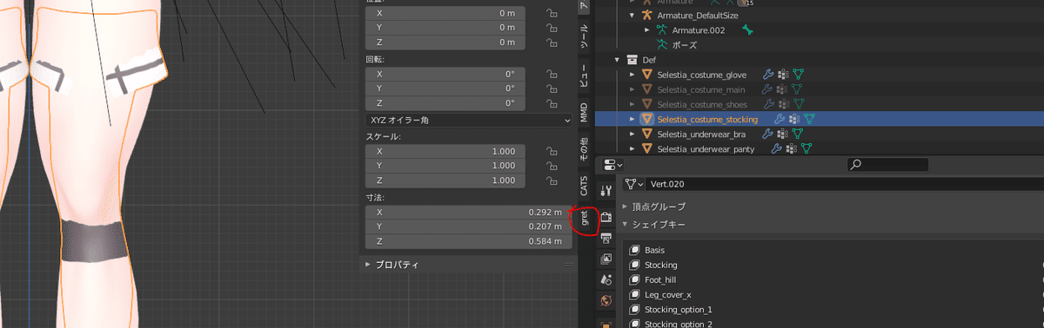
Task: Open the View Layer properties tab icon
Action: click(606, 259)
